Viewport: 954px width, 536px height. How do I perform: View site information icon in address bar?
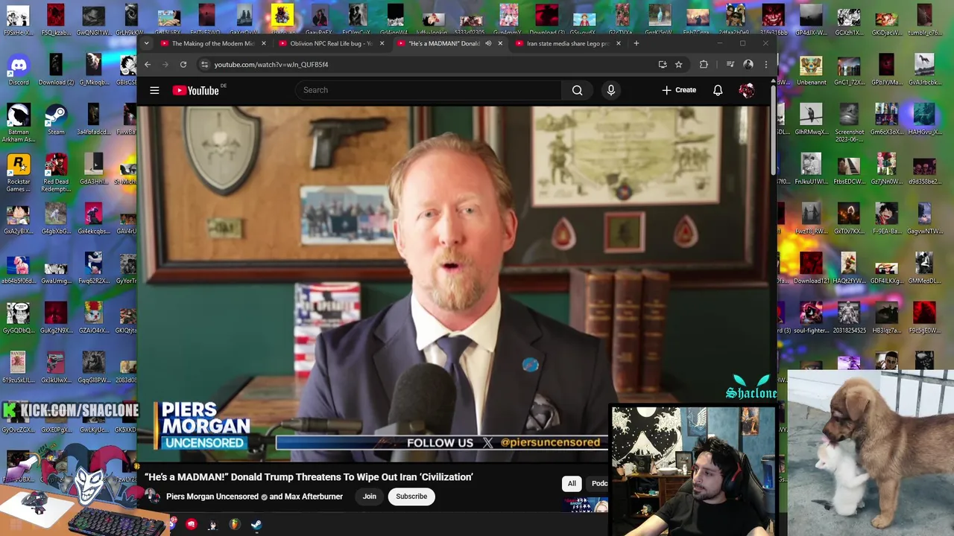pyautogui.click(x=204, y=65)
